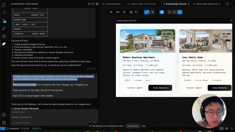The height and width of the screenshot is (132, 235).
Task: Open the Run and Debug view
Action: (4, 28)
